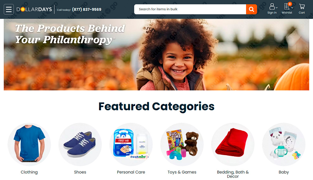Click the Sign in user icon

pos(272,6)
